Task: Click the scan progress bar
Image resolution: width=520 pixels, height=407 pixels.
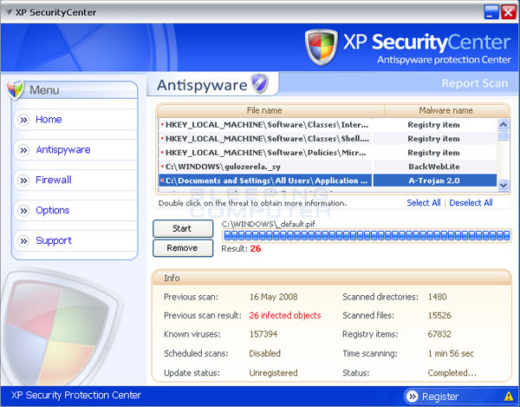Action: coord(367,236)
